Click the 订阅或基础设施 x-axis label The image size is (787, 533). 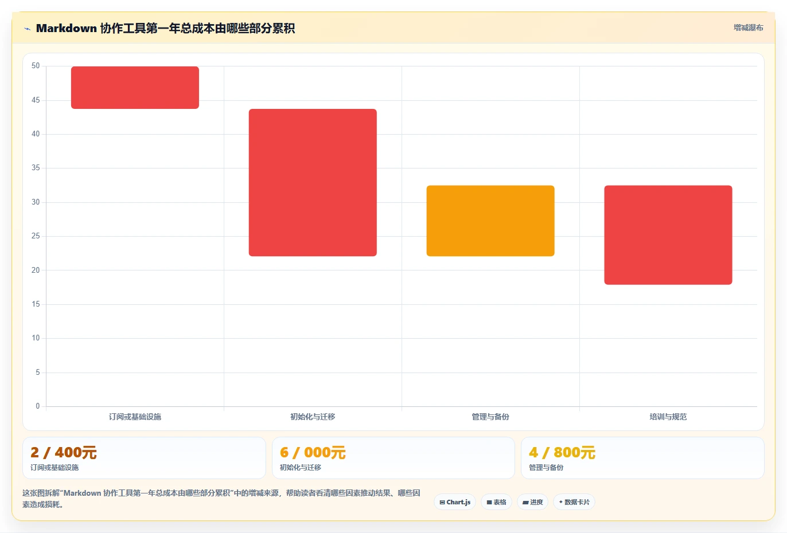(x=135, y=417)
